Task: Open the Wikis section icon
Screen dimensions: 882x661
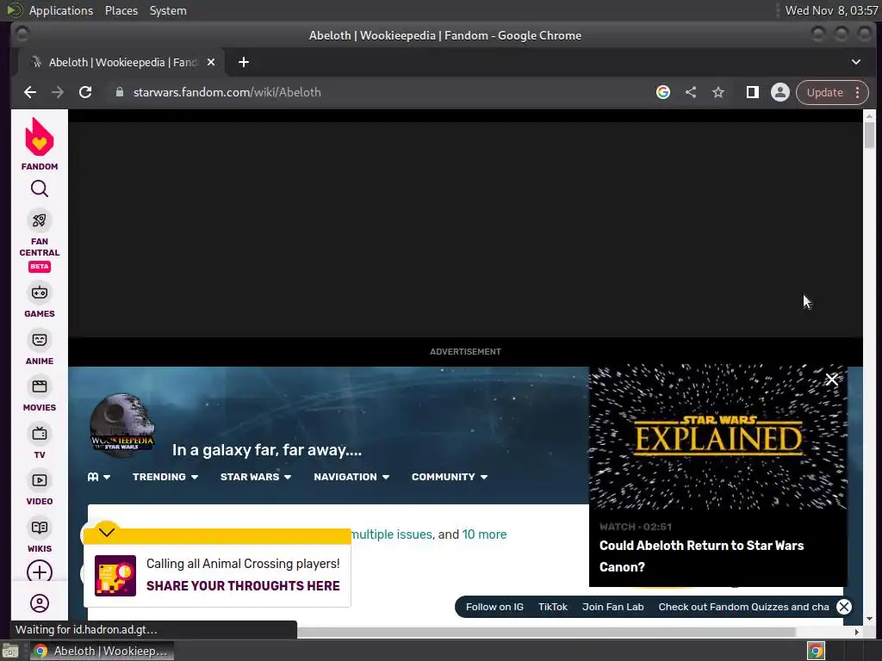Action: (40, 528)
